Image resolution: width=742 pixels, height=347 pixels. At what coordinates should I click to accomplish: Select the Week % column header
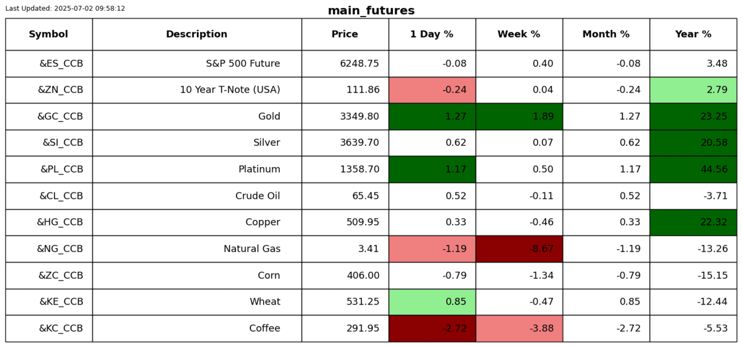pyautogui.click(x=519, y=34)
